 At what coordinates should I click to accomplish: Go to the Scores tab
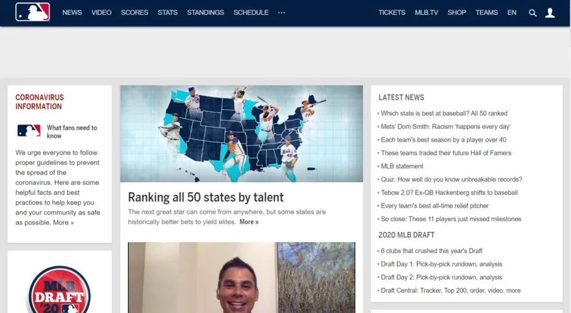coord(134,13)
